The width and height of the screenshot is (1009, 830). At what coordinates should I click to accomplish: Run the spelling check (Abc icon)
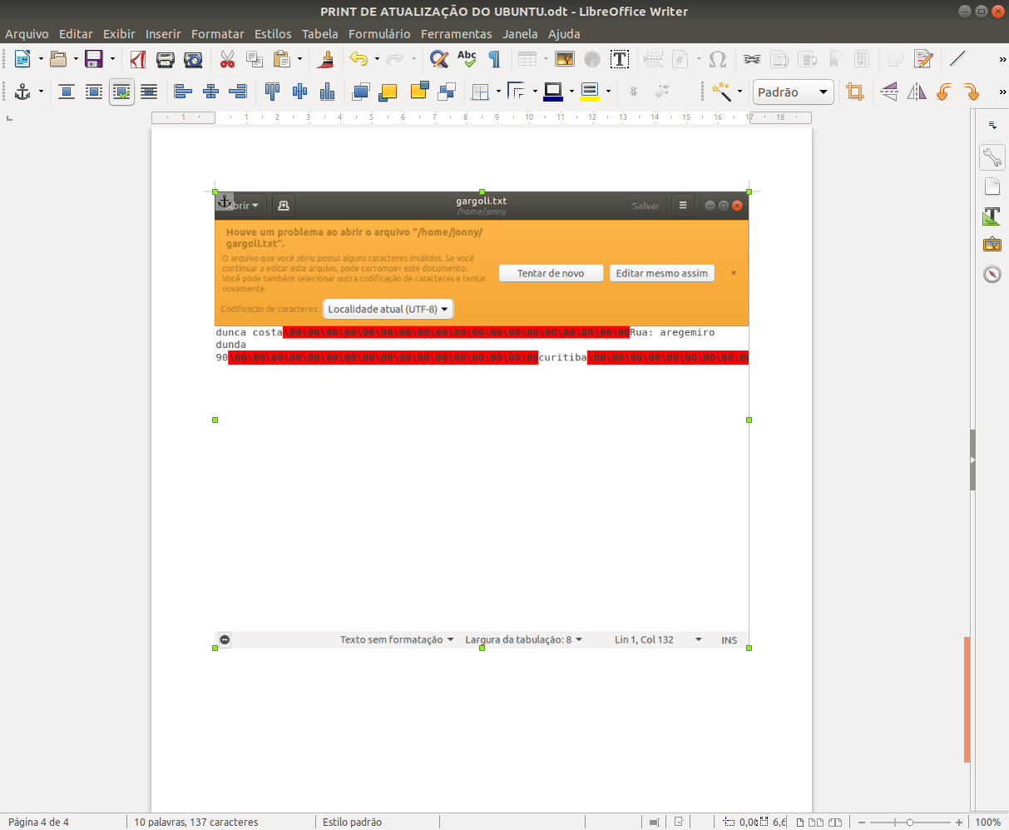coord(467,59)
